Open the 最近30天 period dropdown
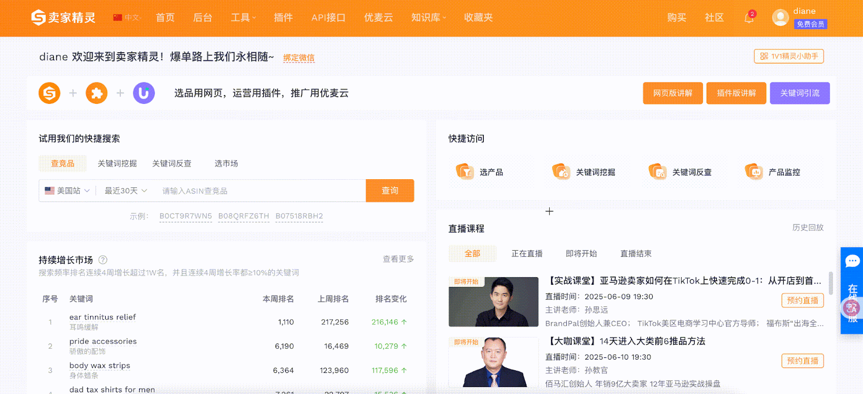Image resolution: width=863 pixels, height=394 pixels. pyautogui.click(x=126, y=191)
